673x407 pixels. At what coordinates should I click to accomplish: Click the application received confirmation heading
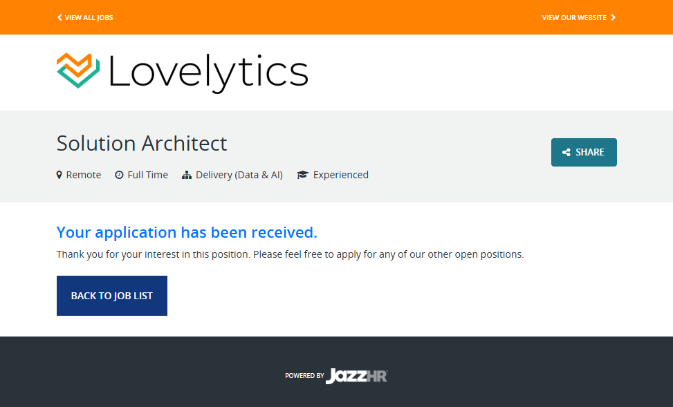(187, 231)
